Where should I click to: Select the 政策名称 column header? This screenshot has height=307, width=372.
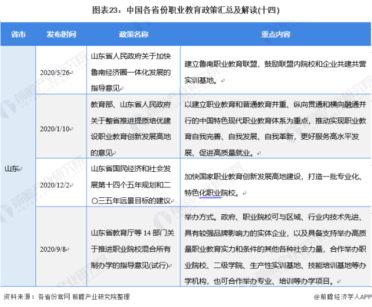(133, 34)
